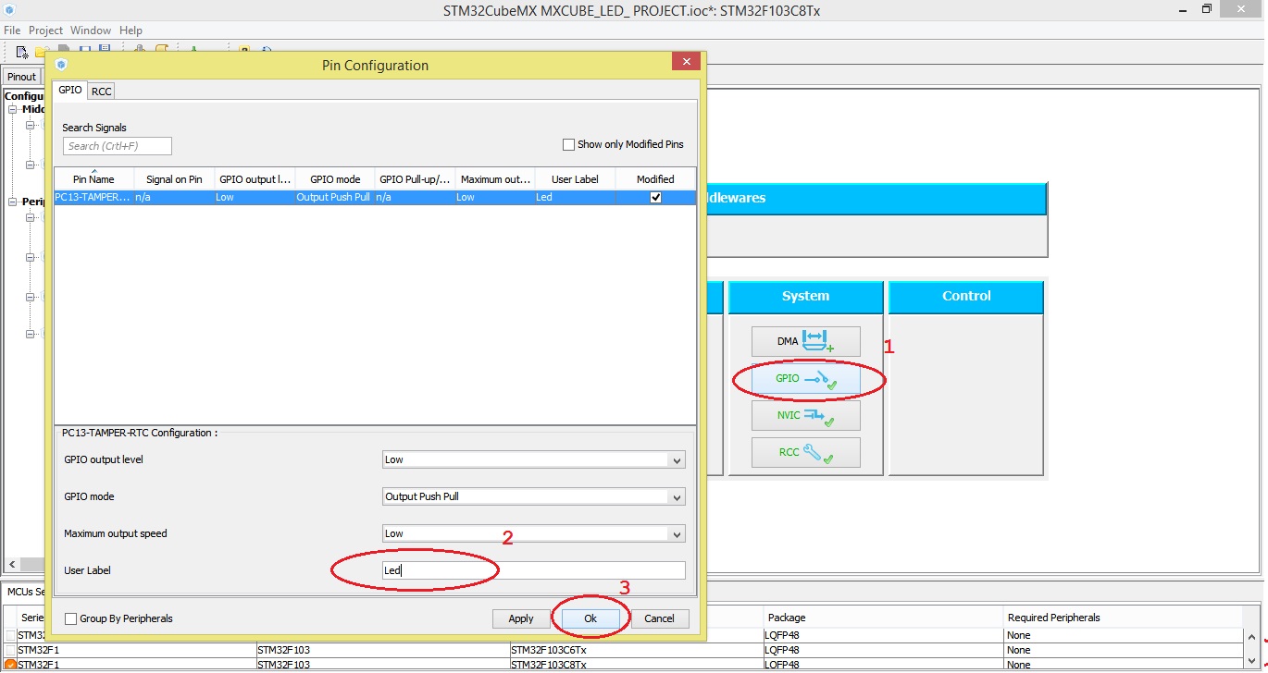This screenshot has width=1268, height=673.
Task: Click the horizontal scrollbar left arrow
Action: [12, 565]
